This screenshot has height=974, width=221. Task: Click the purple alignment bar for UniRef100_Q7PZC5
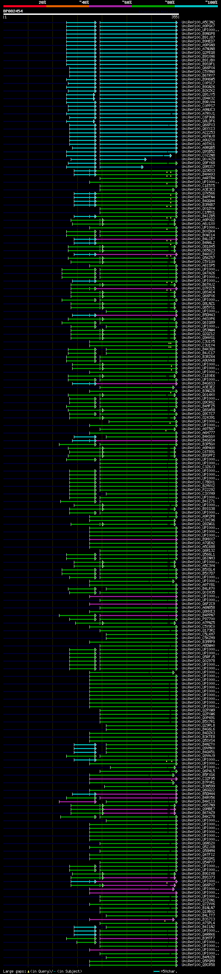tap(136, 289)
